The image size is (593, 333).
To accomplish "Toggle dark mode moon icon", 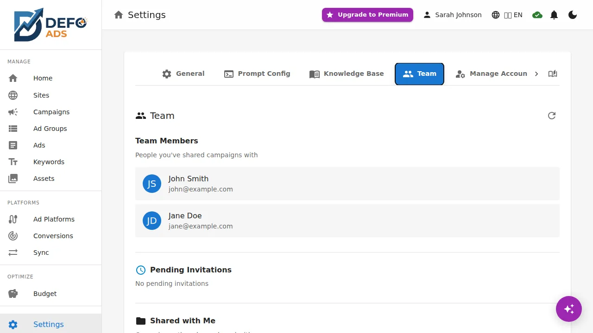I will point(573,15).
